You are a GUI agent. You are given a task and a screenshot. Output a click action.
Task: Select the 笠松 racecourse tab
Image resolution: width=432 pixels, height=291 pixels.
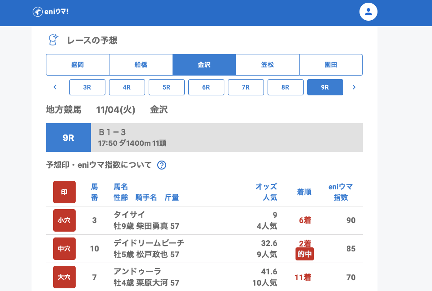(268, 65)
